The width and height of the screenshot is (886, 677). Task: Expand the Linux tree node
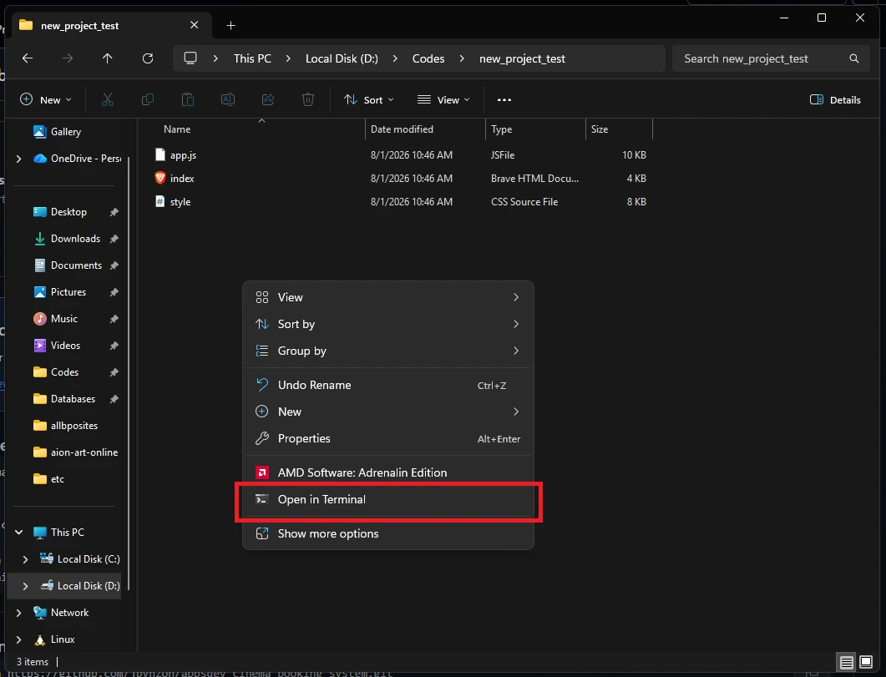(x=18, y=639)
